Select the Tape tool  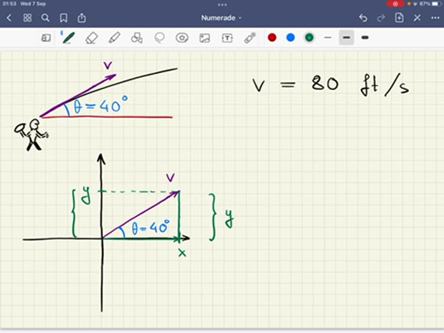coord(249,38)
